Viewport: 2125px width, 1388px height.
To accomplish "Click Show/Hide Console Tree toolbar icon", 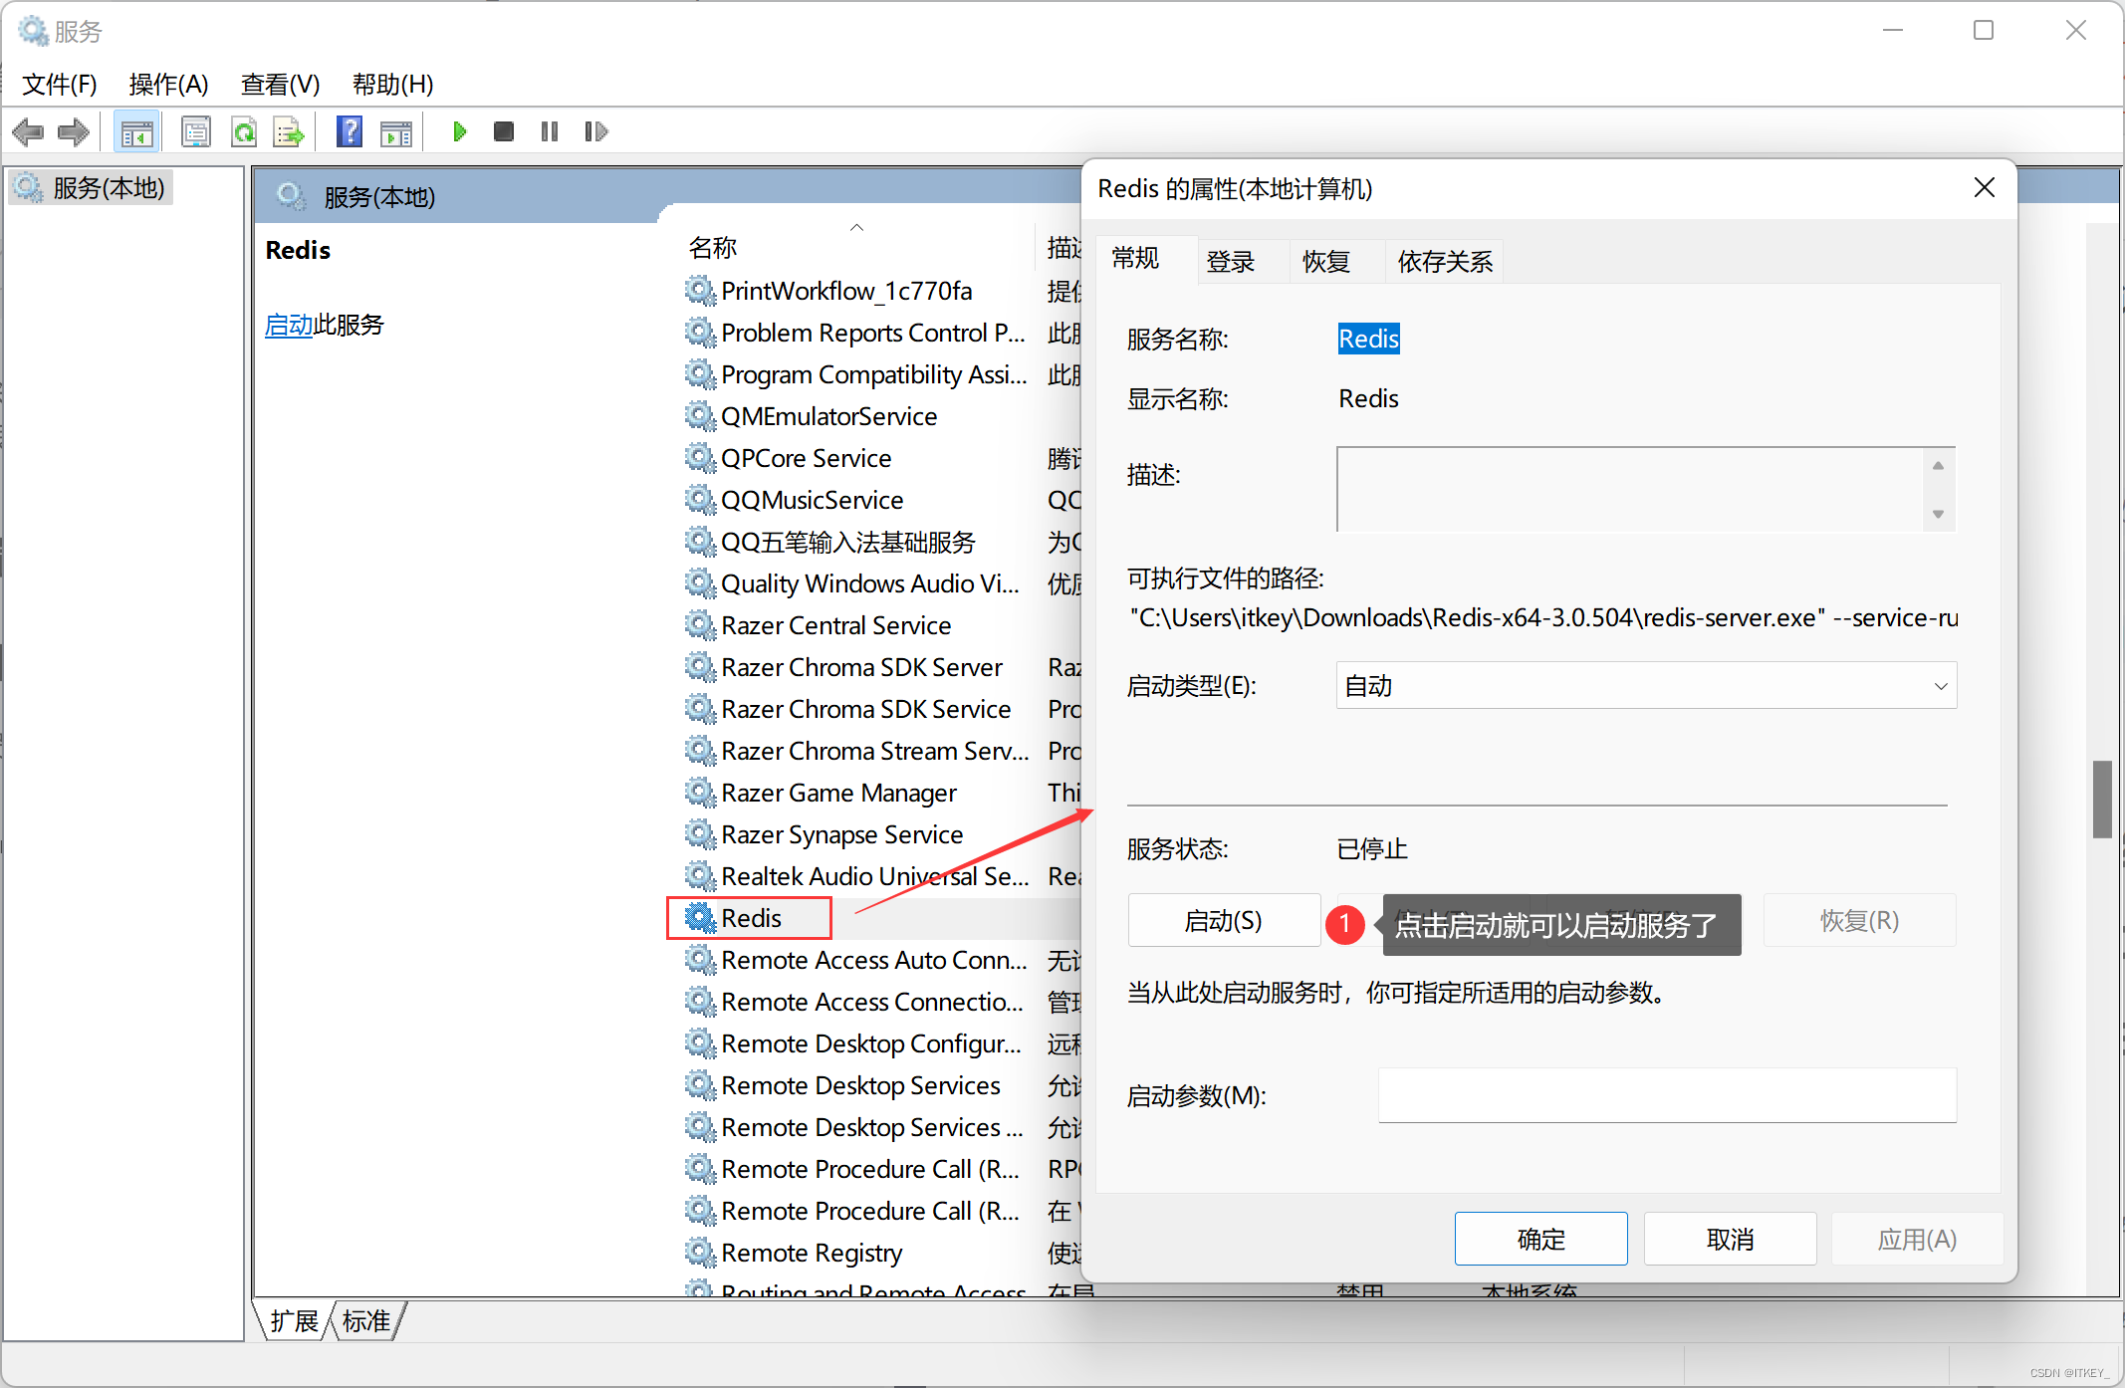I will pyautogui.click(x=136, y=131).
